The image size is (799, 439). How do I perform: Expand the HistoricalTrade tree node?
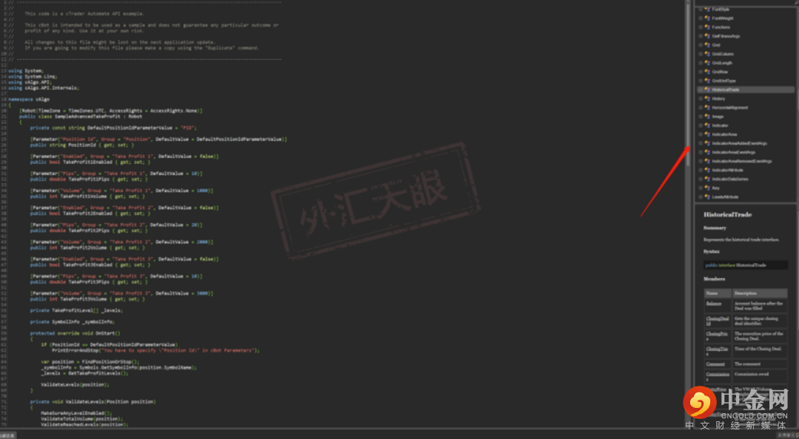pos(701,89)
